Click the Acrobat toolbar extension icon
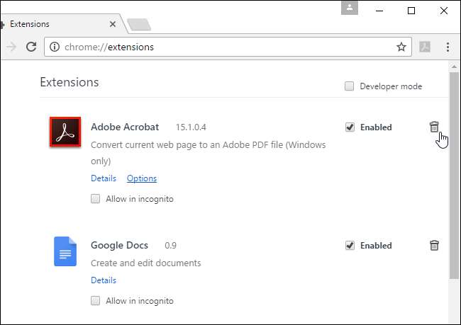The image size is (461, 325). point(425,47)
